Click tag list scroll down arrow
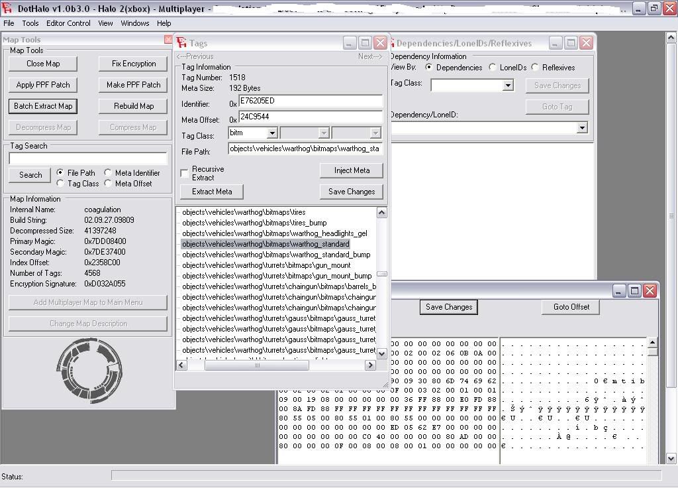Image resolution: width=678 pixels, height=488 pixels. tap(381, 354)
